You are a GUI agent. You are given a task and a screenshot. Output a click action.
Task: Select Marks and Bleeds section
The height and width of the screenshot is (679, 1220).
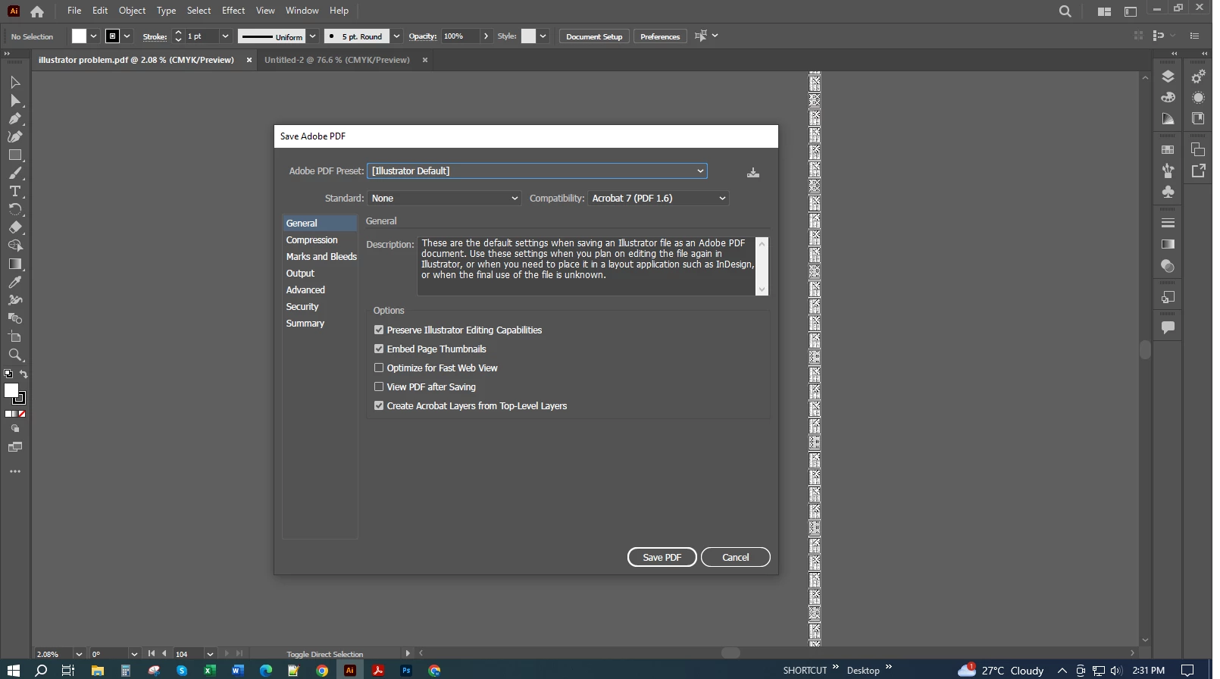pyautogui.click(x=321, y=257)
